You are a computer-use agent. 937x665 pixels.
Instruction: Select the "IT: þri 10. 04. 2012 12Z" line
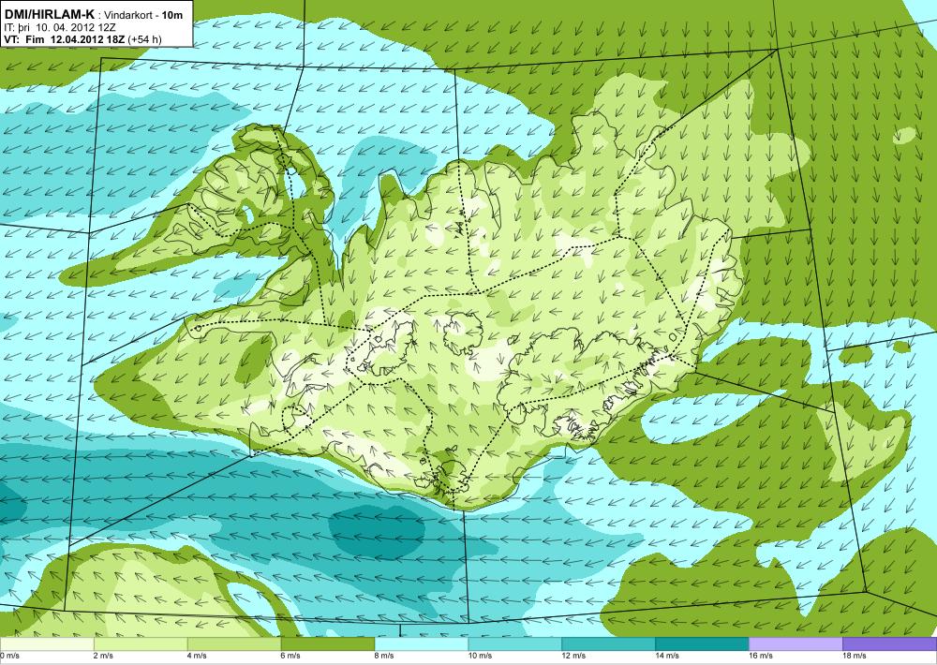tap(60, 27)
